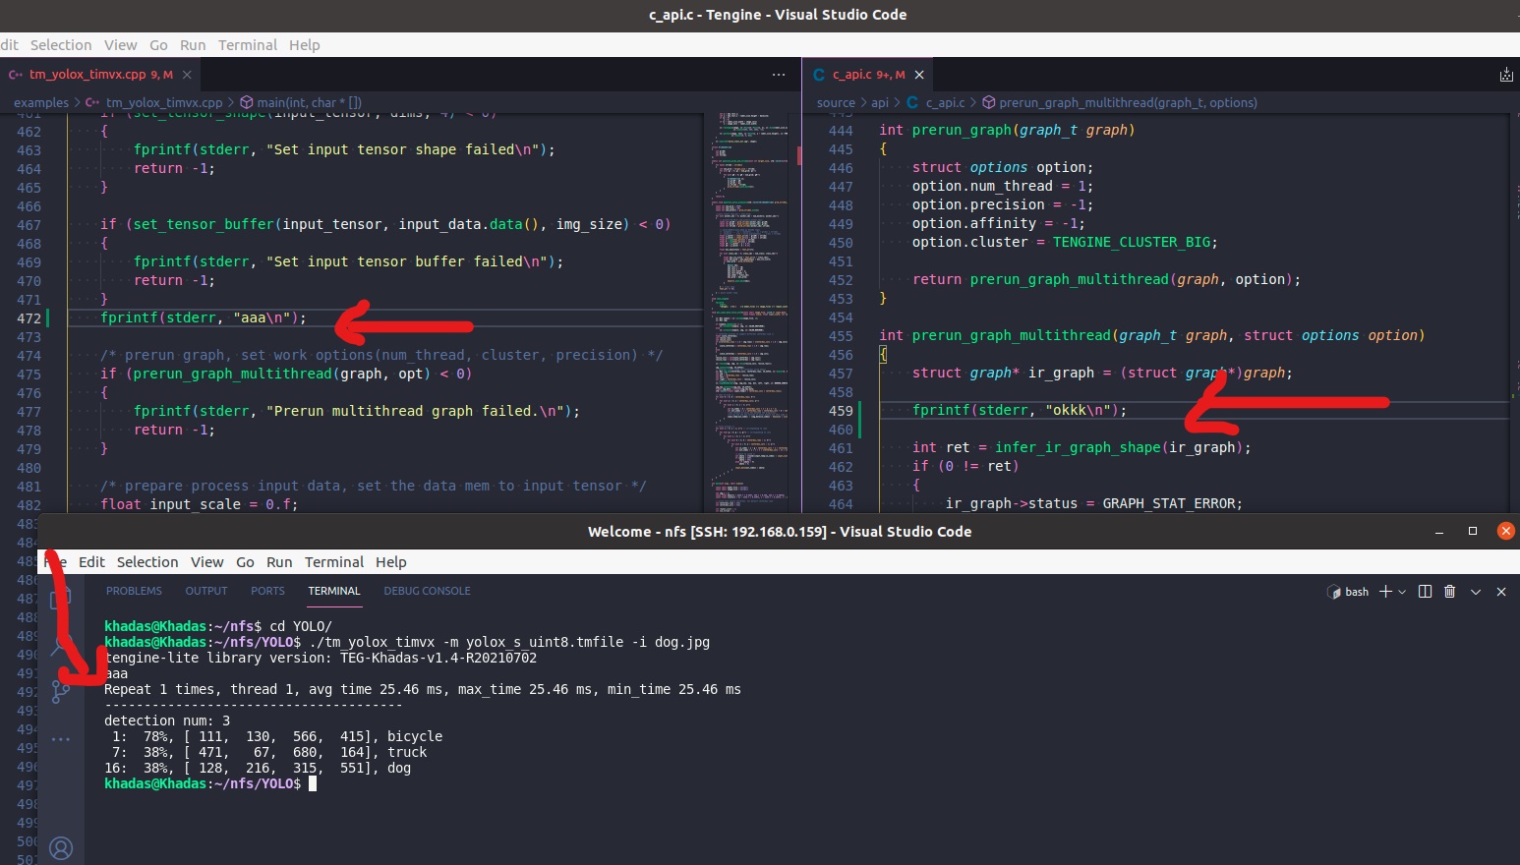Create a new terminal with the plus icon

(1386, 591)
